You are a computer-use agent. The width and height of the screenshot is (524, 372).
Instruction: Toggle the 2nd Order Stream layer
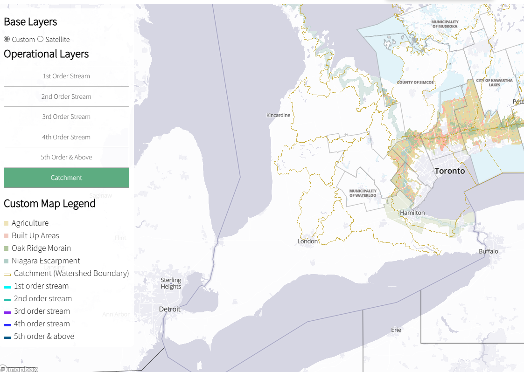click(66, 96)
